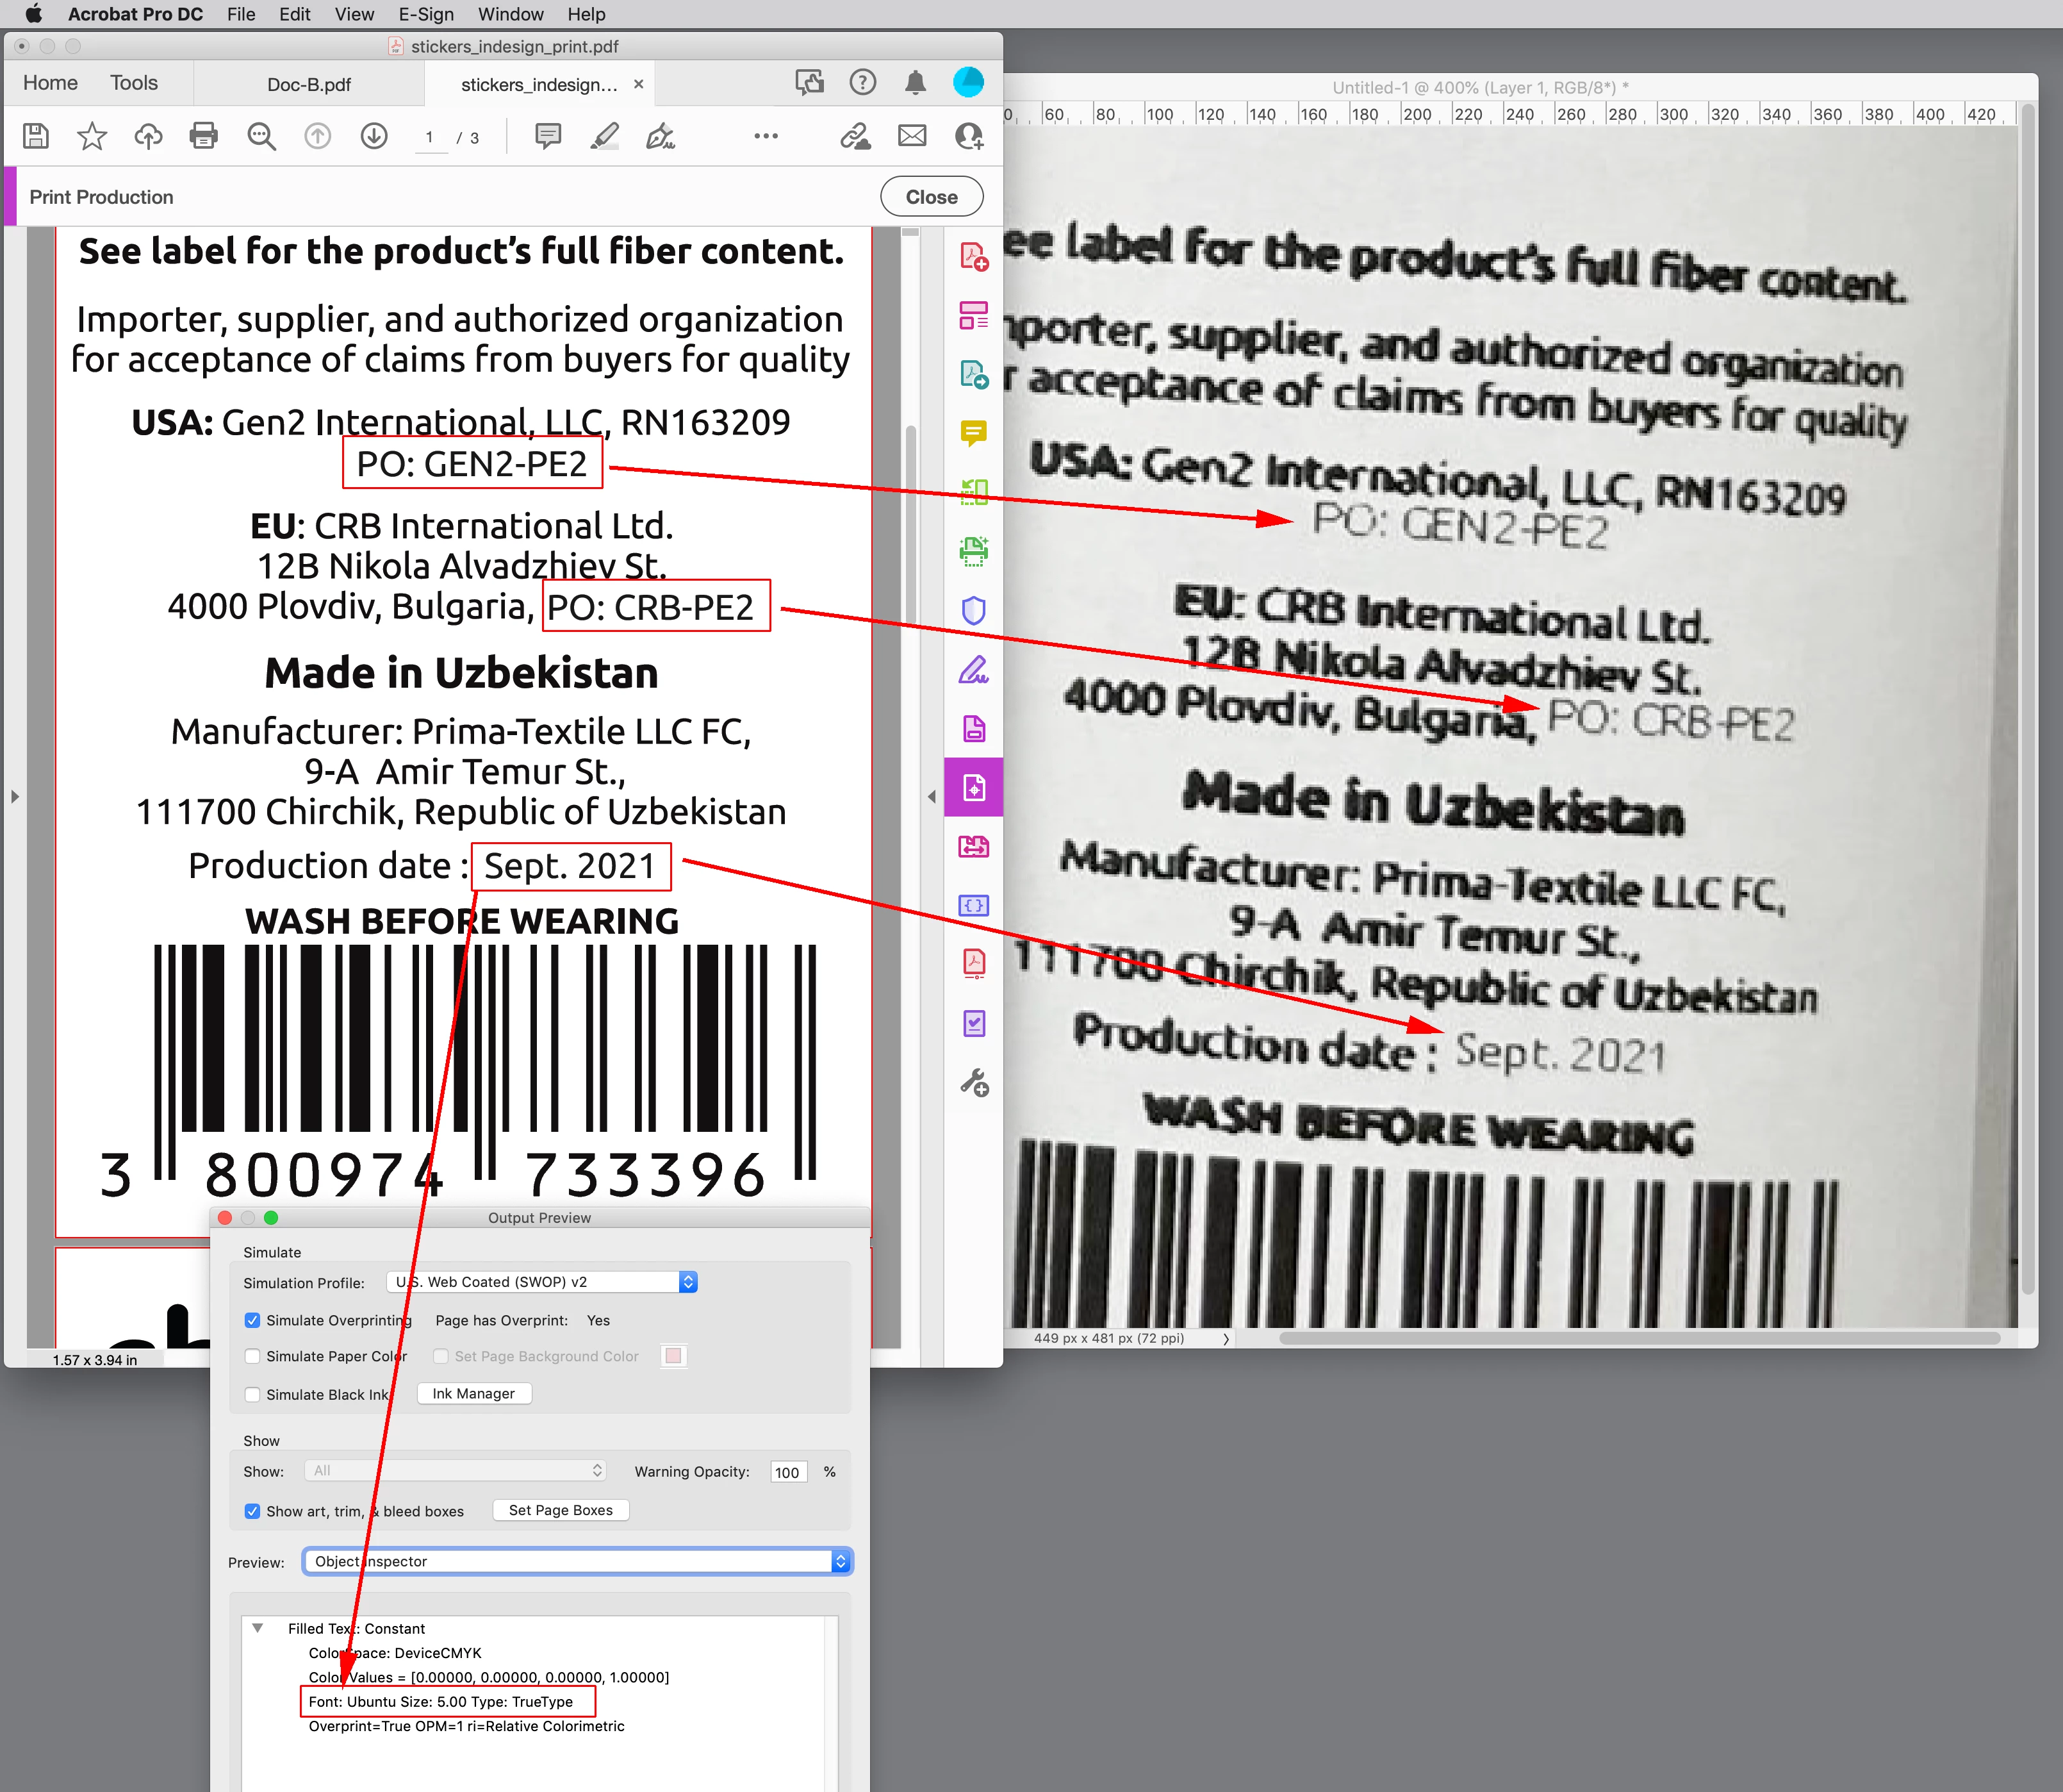Send file by email envelope icon

tap(912, 136)
